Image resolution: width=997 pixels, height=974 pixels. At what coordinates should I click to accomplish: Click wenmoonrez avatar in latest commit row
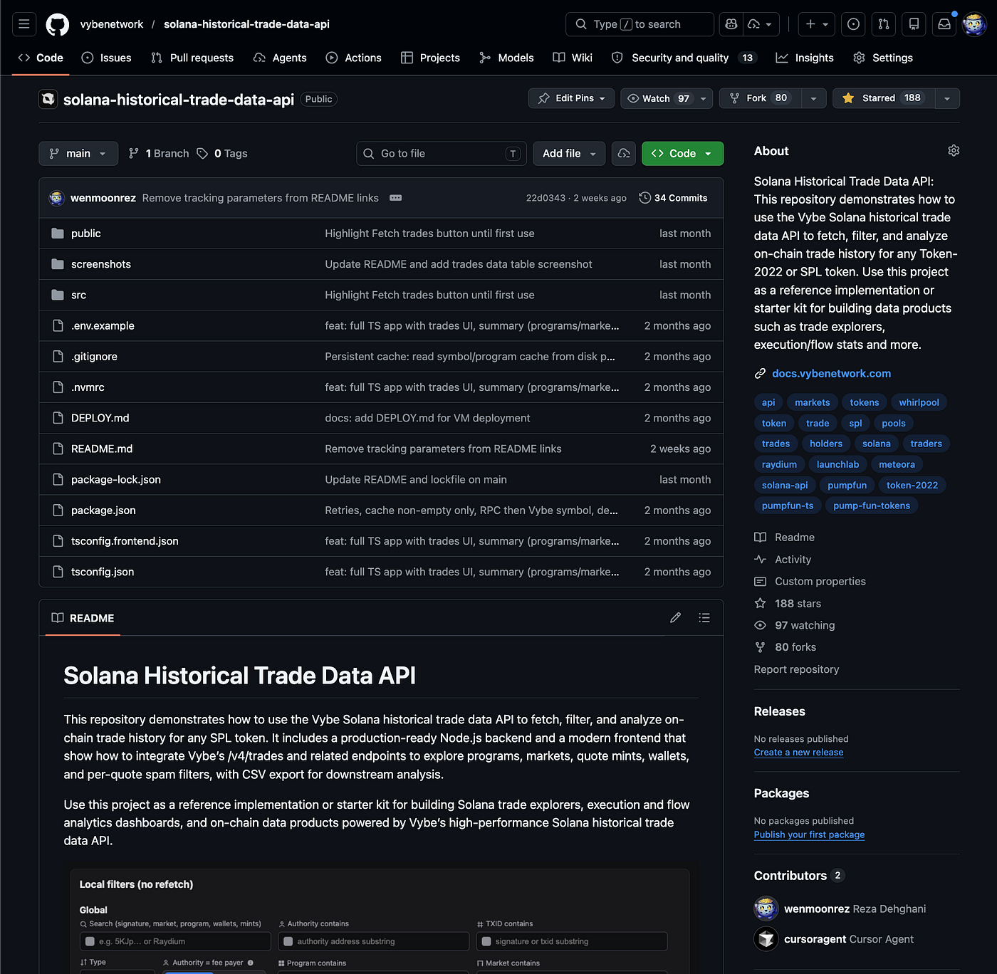57,198
